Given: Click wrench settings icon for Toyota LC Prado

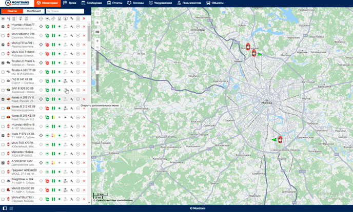Looking at the screenshot, I should (72, 63).
